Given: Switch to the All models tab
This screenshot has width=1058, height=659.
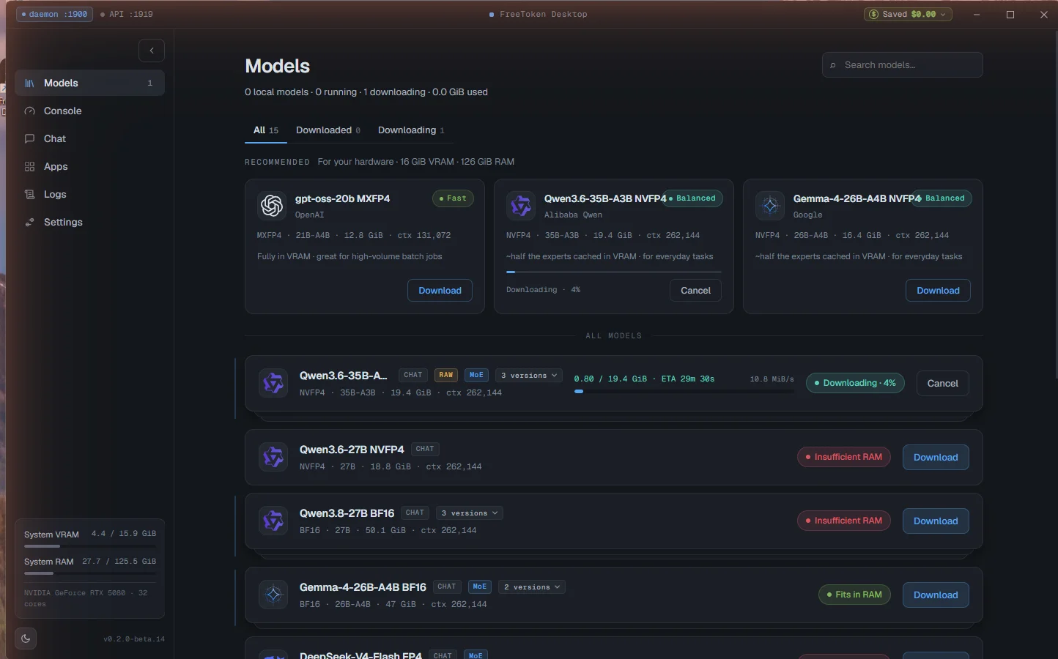Looking at the screenshot, I should (x=265, y=130).
